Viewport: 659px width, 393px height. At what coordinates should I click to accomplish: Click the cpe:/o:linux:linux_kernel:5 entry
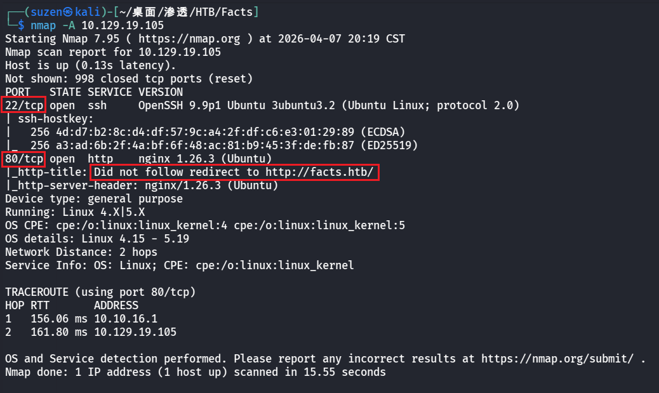pos(319,225)
